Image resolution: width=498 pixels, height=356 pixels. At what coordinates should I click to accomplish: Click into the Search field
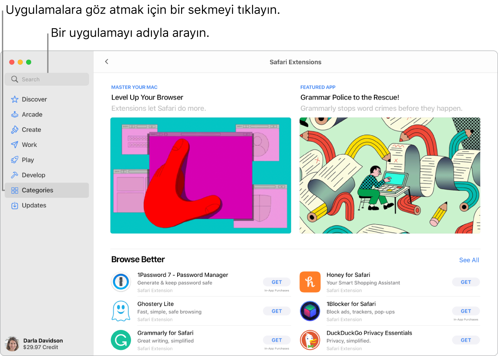pos(47,79)
